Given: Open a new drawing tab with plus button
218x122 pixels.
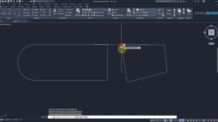Looking at the screenshot, I should 30,21.
